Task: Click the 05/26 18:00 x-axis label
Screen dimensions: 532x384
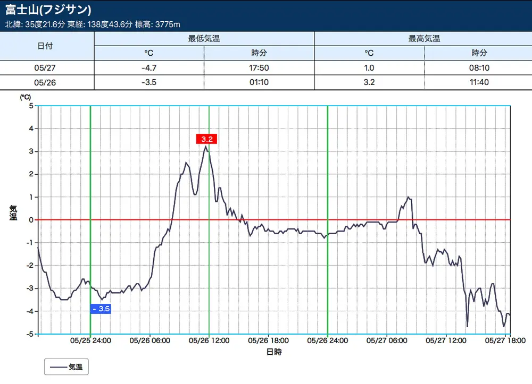Action: [x=268, y=340]
